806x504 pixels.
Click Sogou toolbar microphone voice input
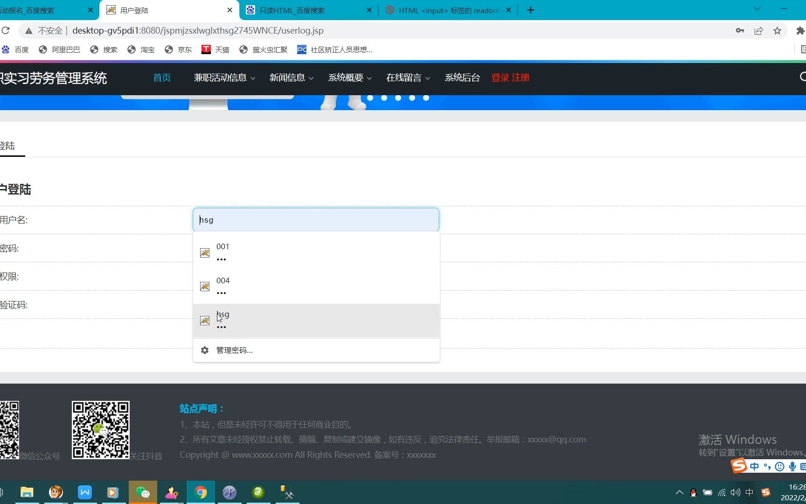tap(792, 466)
